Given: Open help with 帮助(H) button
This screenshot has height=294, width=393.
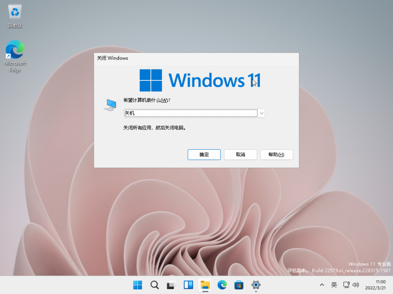Looking at the screenshot, I should pos(276,154).
